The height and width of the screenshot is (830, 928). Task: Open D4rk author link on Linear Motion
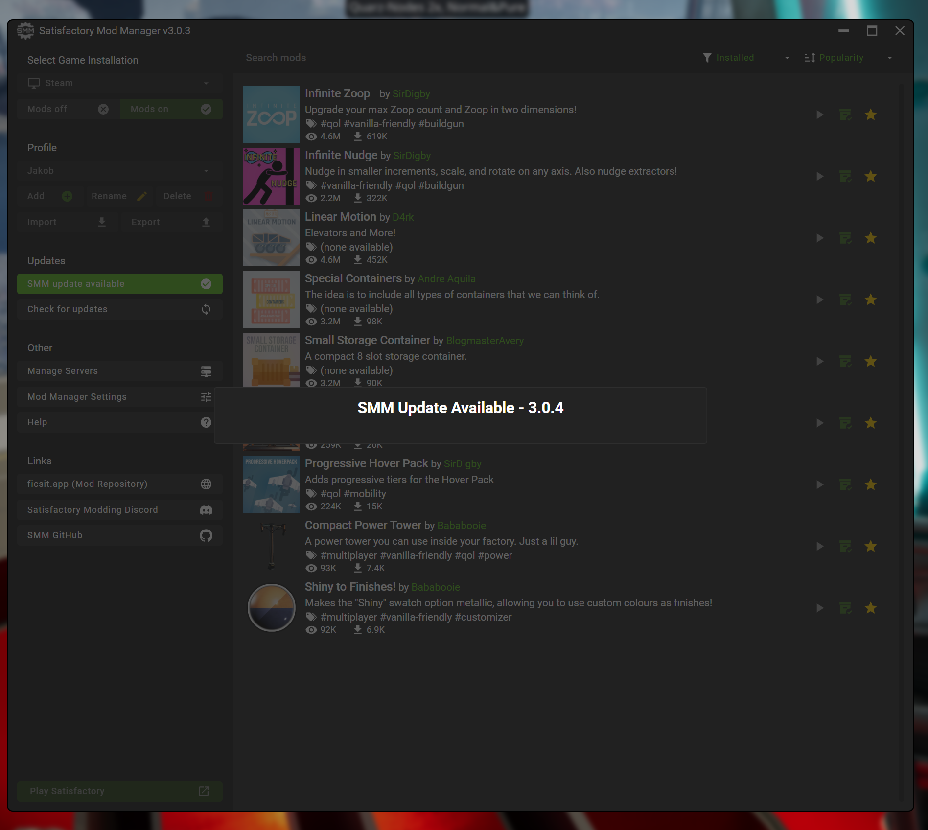(403, 217)
